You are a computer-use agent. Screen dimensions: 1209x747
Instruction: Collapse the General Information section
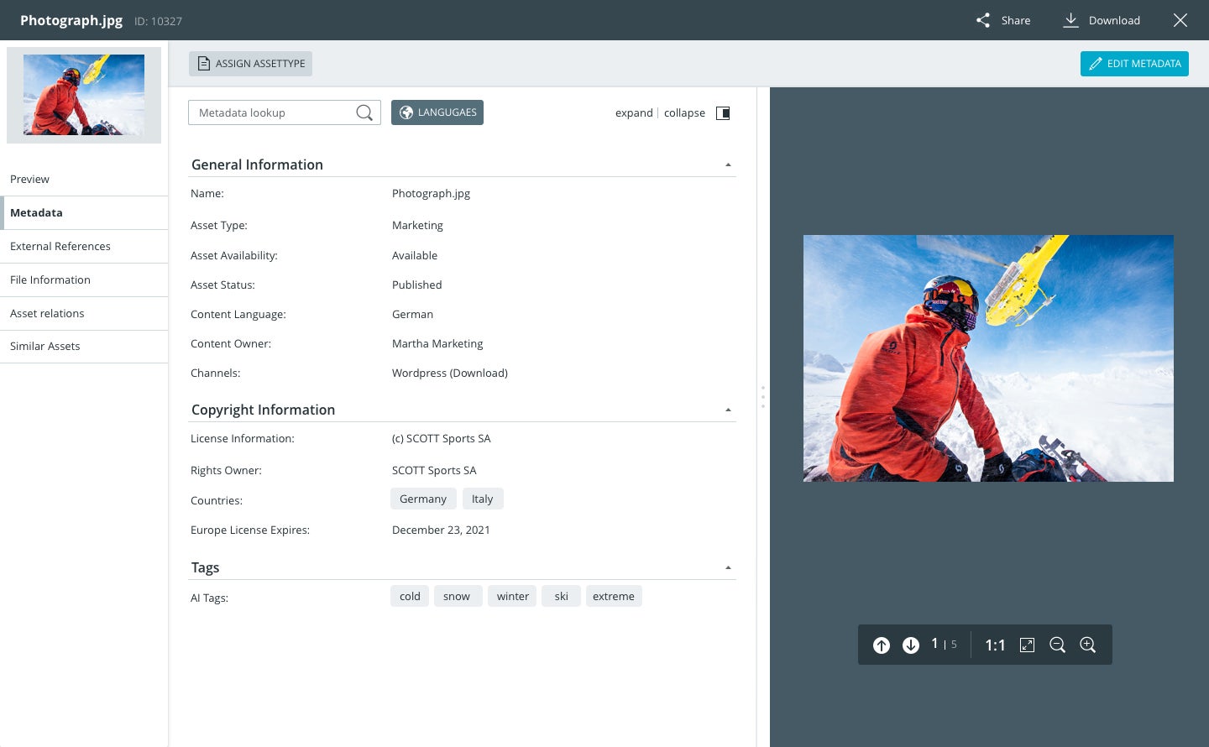coord(728,165)
